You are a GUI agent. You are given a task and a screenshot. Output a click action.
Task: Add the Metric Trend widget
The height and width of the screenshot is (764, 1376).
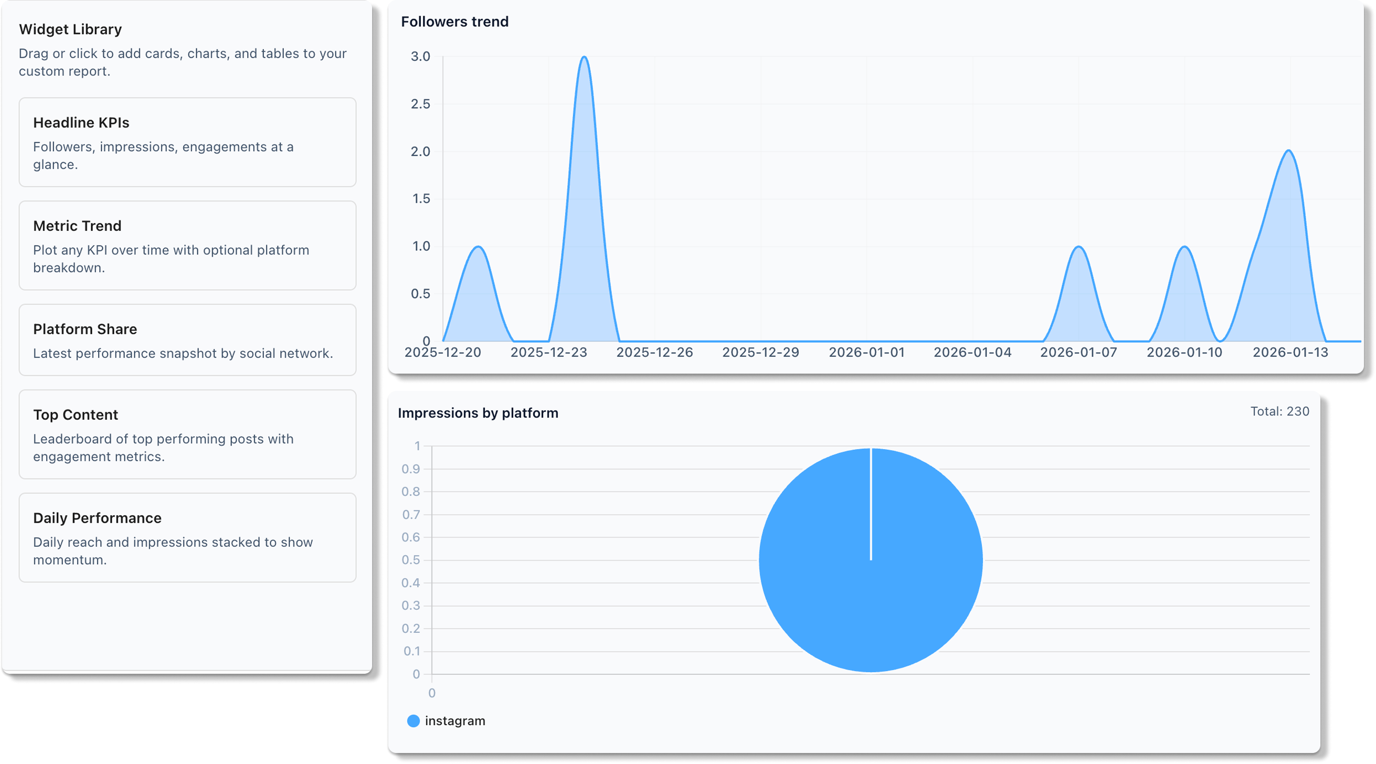[187, 246]
